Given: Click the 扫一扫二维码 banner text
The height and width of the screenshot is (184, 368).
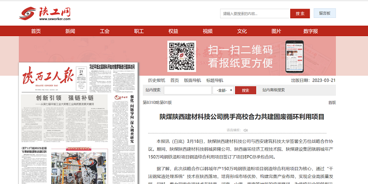Looking at the screenshot, I should click(x=240, y=50).
